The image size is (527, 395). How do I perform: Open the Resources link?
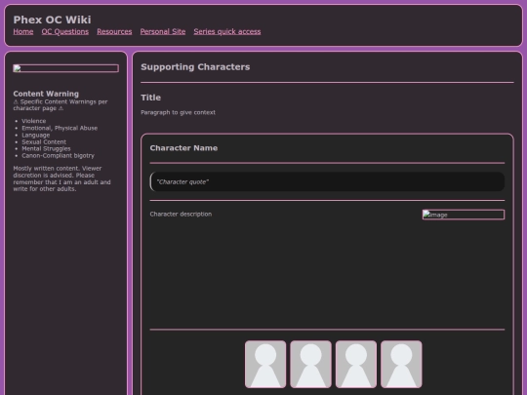tap(114, 31)
